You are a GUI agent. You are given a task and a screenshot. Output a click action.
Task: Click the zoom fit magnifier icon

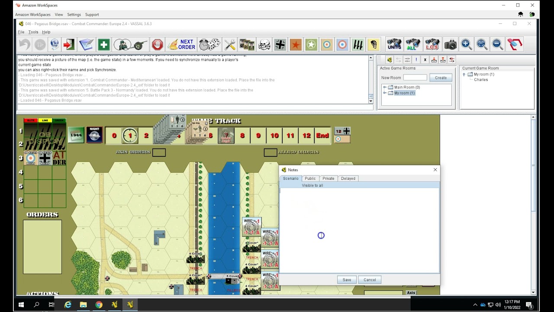[482, 44]
